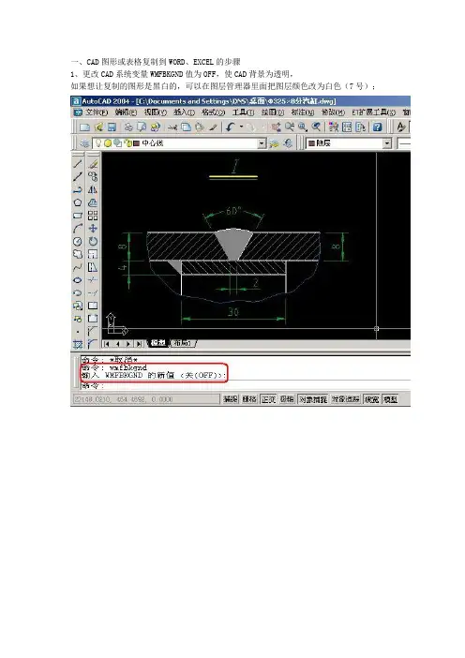Image resolution: width=465 pixels, height=658 pixels.
Task: Select the Polyline tool
Action: 78,189
